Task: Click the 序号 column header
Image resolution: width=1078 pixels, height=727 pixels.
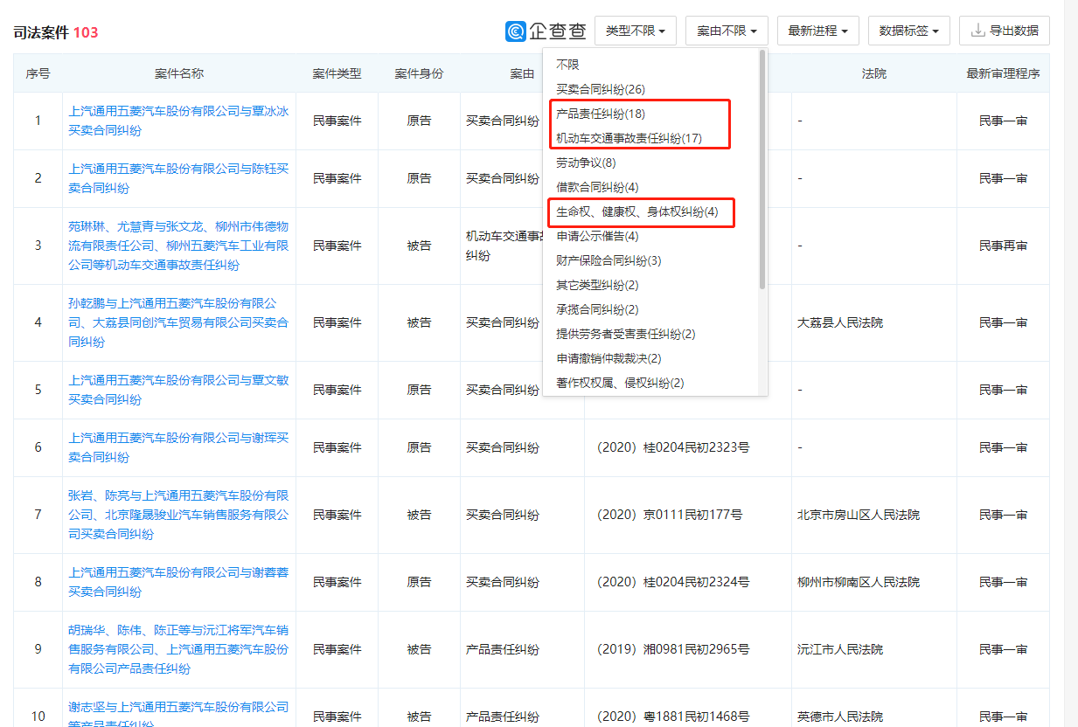Action: click(x=38, y=73)
